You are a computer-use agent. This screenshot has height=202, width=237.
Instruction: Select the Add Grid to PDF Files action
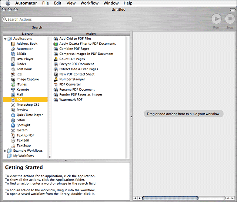coord(75,38)
